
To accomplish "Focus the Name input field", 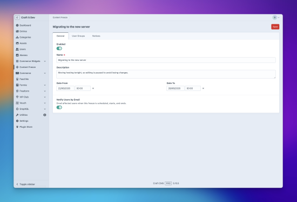I will pos(166,60).
